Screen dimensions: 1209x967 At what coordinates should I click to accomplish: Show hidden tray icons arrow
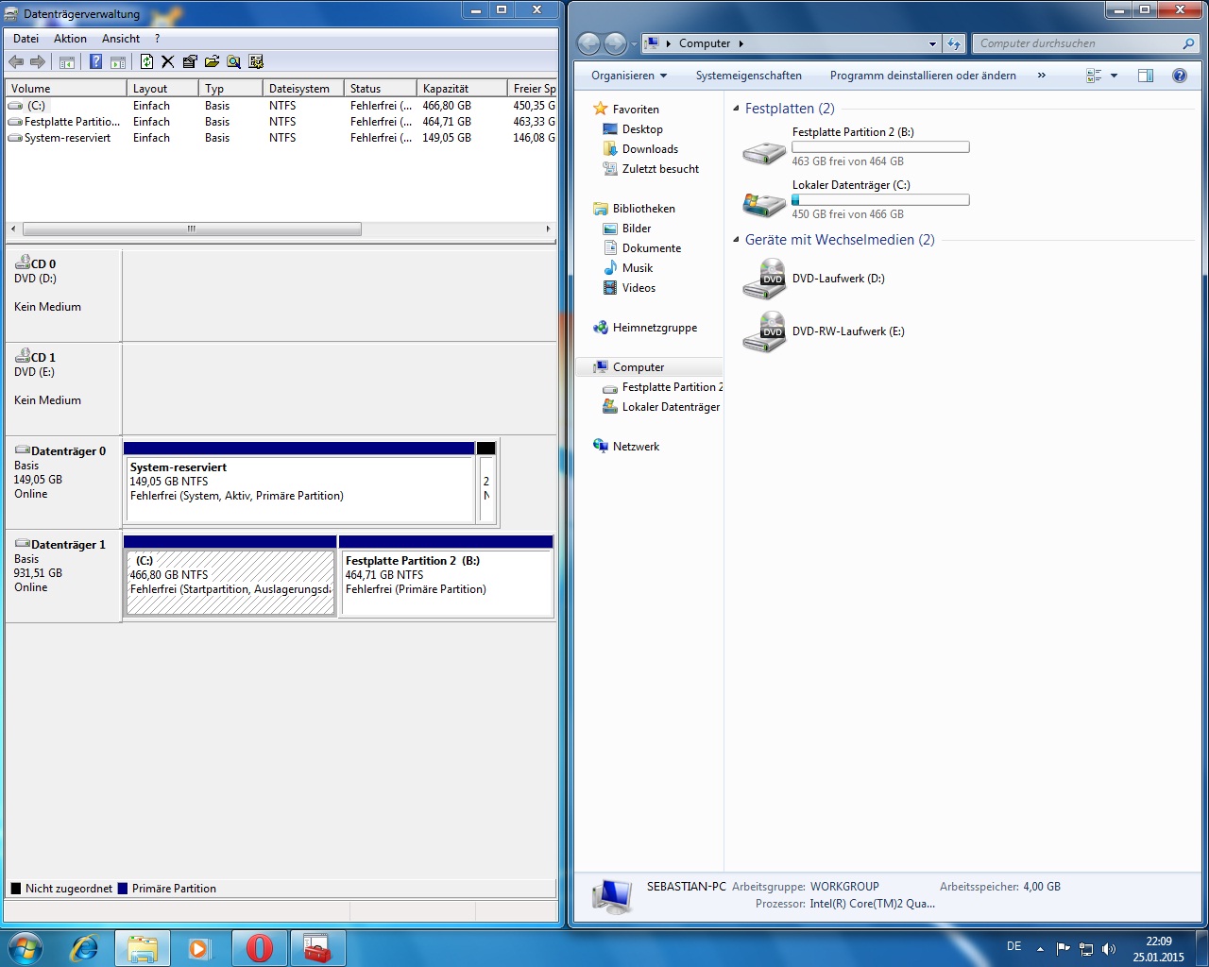[x=1040, y=949]
